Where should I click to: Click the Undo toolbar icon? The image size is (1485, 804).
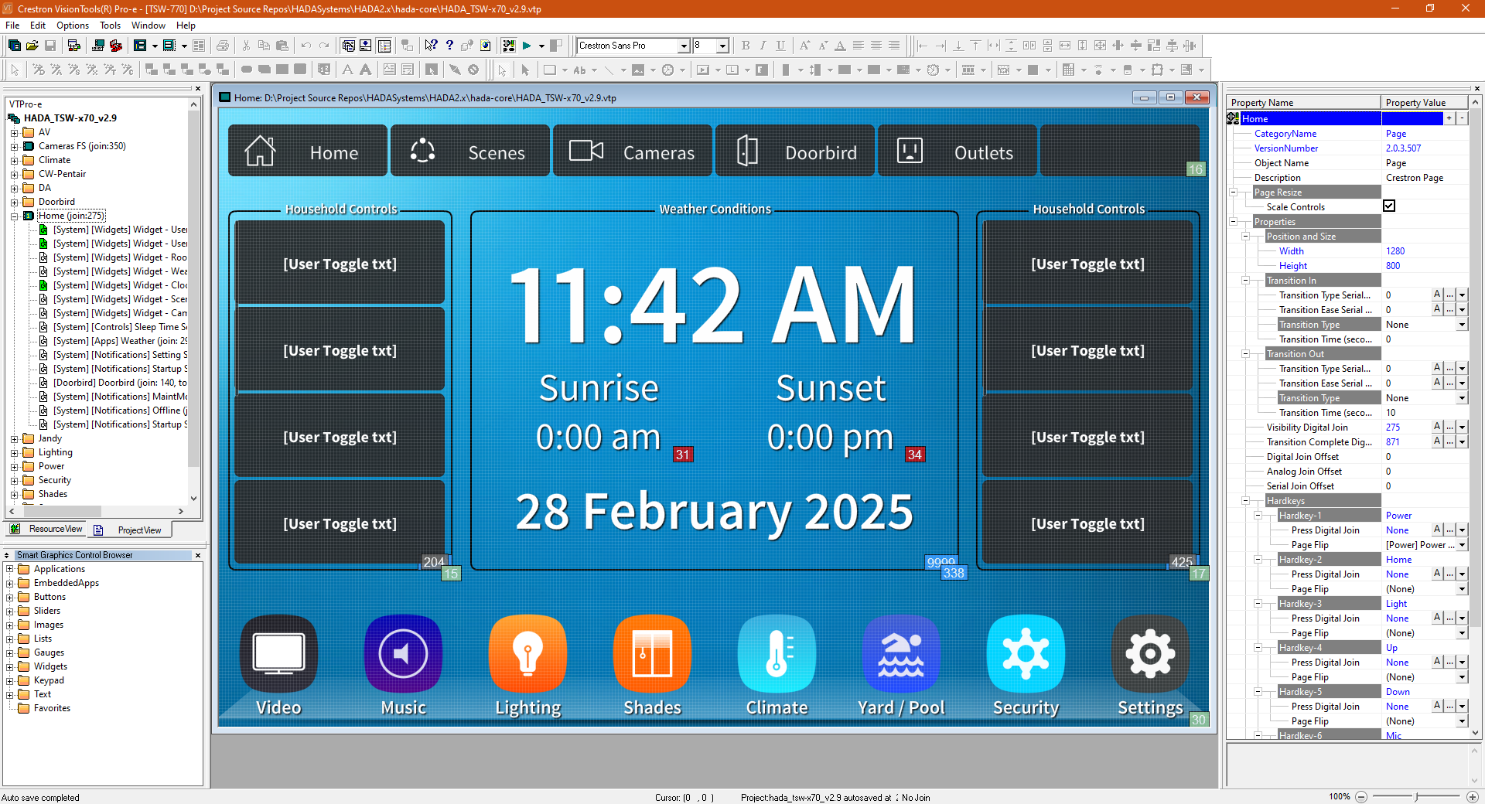coord(306,45)
